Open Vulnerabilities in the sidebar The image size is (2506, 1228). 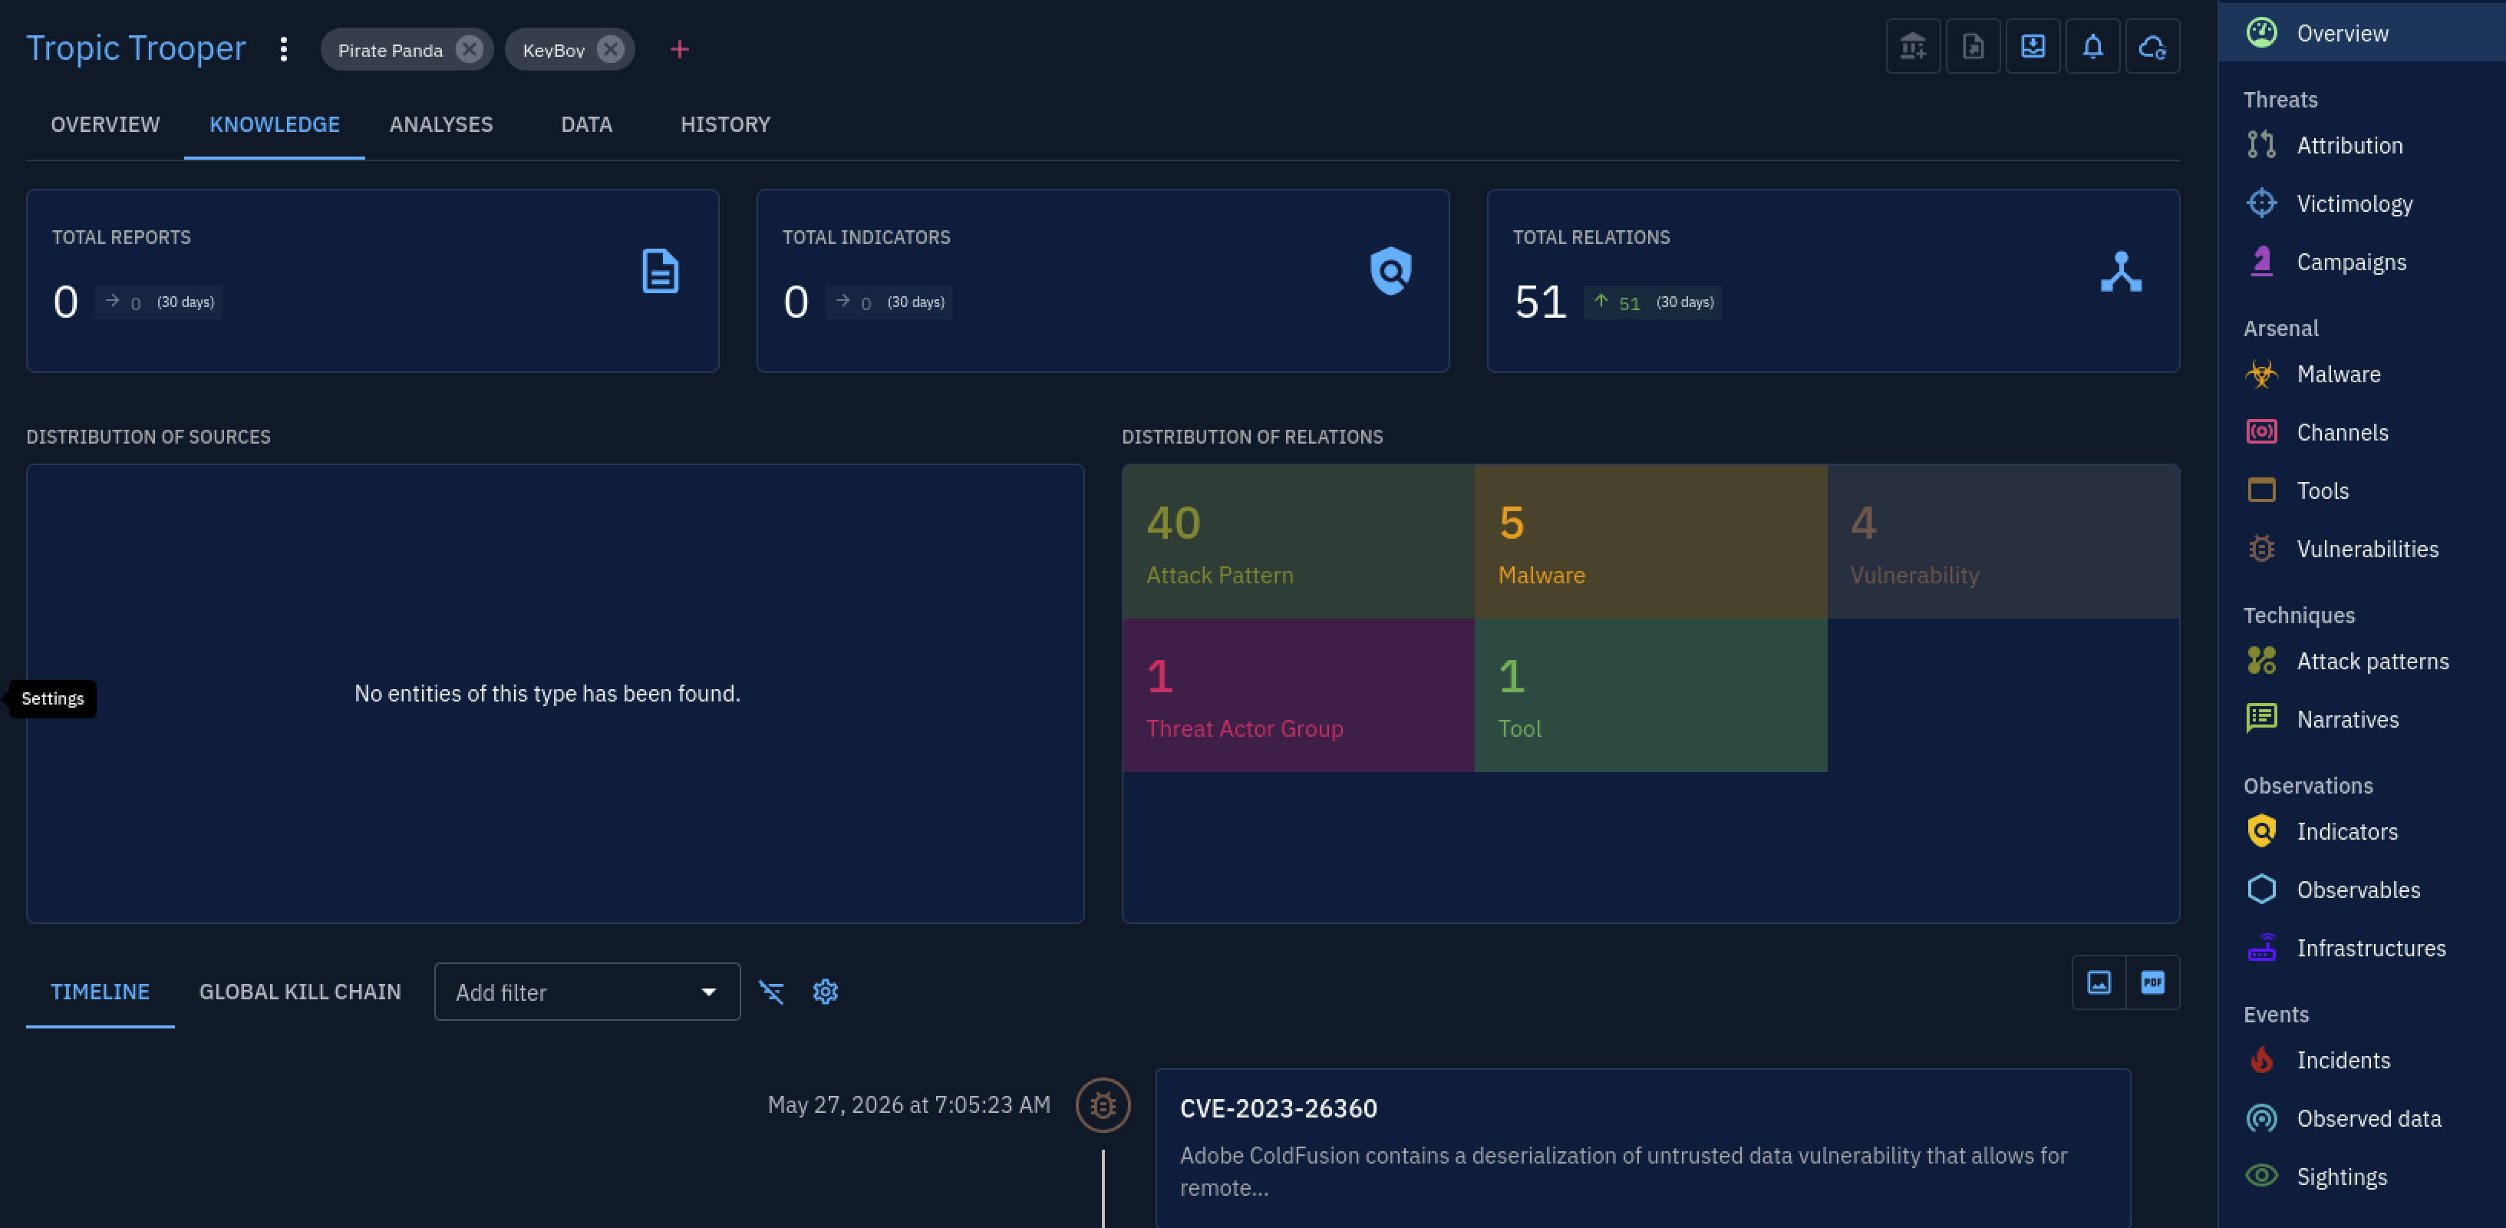(x=2362, y=549)
